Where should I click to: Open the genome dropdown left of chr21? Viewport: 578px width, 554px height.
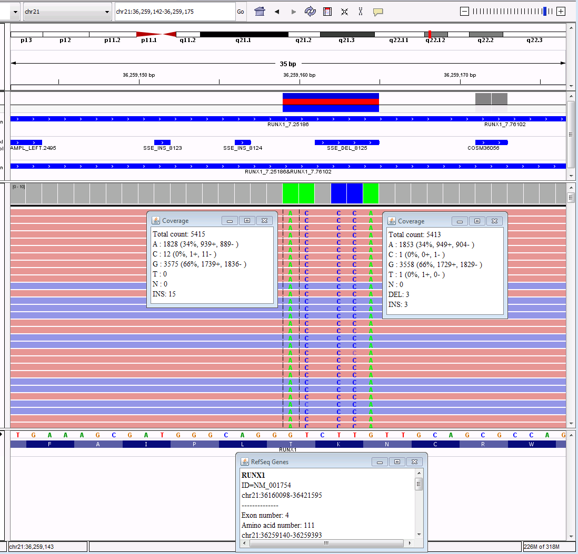pyautogui.click(x=14, y=12)
